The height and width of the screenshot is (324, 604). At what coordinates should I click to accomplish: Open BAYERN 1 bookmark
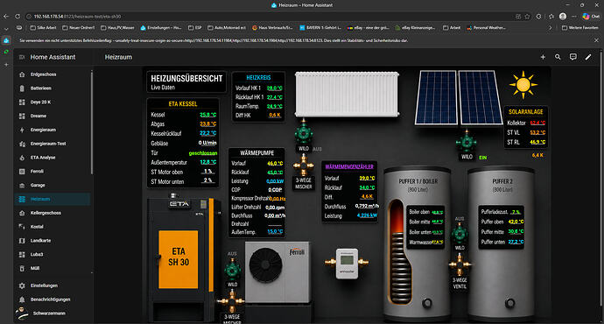tap(320, 28)
